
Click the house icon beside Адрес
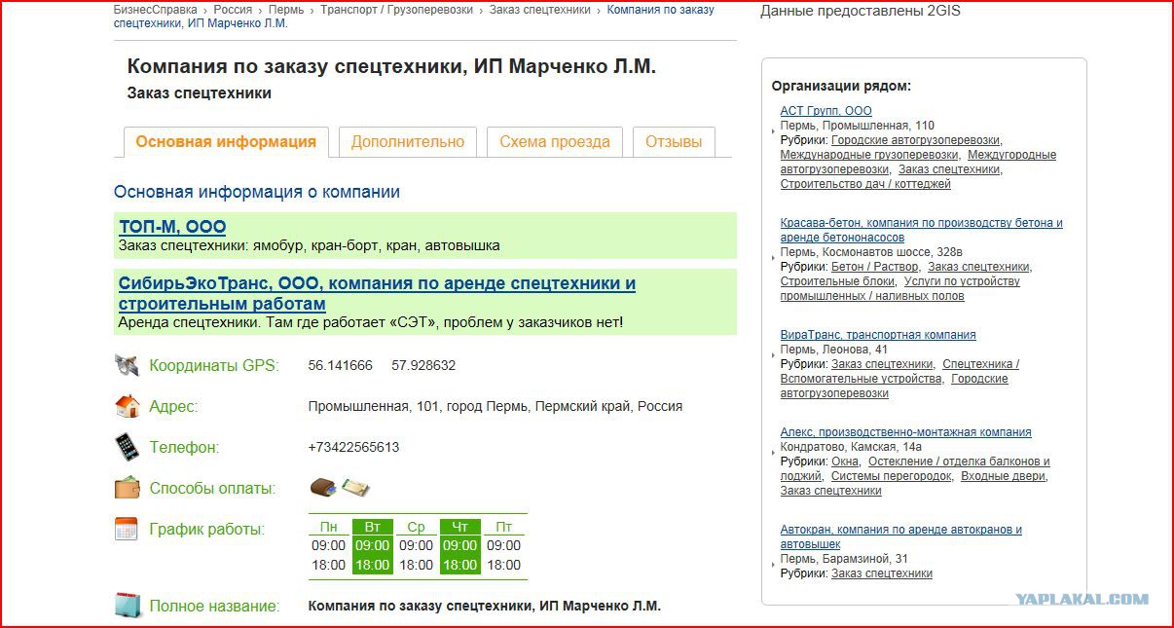click(x=127, y=406)
